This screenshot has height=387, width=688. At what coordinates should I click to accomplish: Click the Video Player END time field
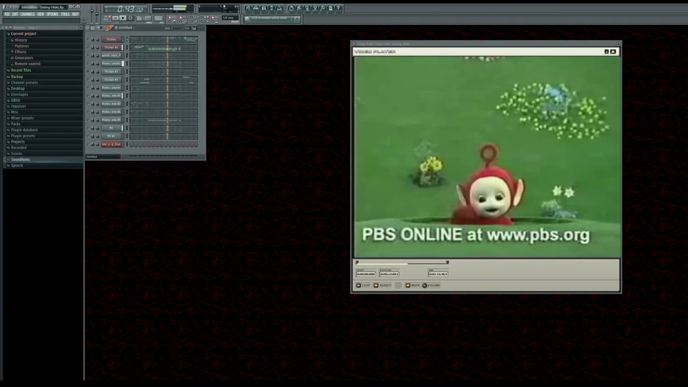pyautogui.click(x=438, y=274)
